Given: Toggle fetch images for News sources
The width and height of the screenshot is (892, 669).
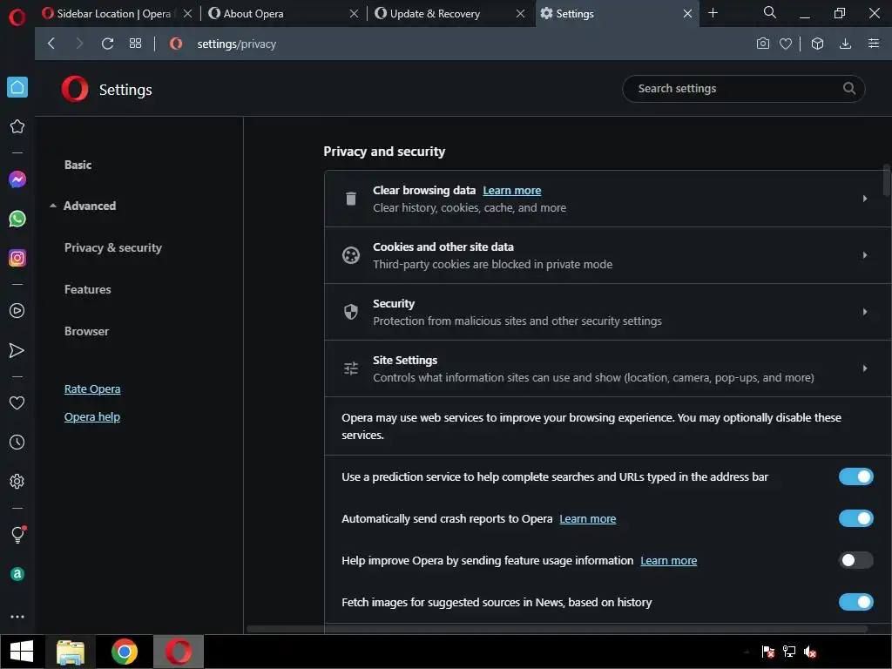Looking at the screenshot, I should pos(855,602).
